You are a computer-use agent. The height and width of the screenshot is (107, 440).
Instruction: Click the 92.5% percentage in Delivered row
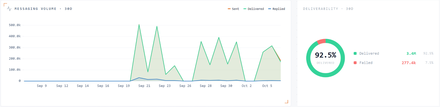click(428, 53)
